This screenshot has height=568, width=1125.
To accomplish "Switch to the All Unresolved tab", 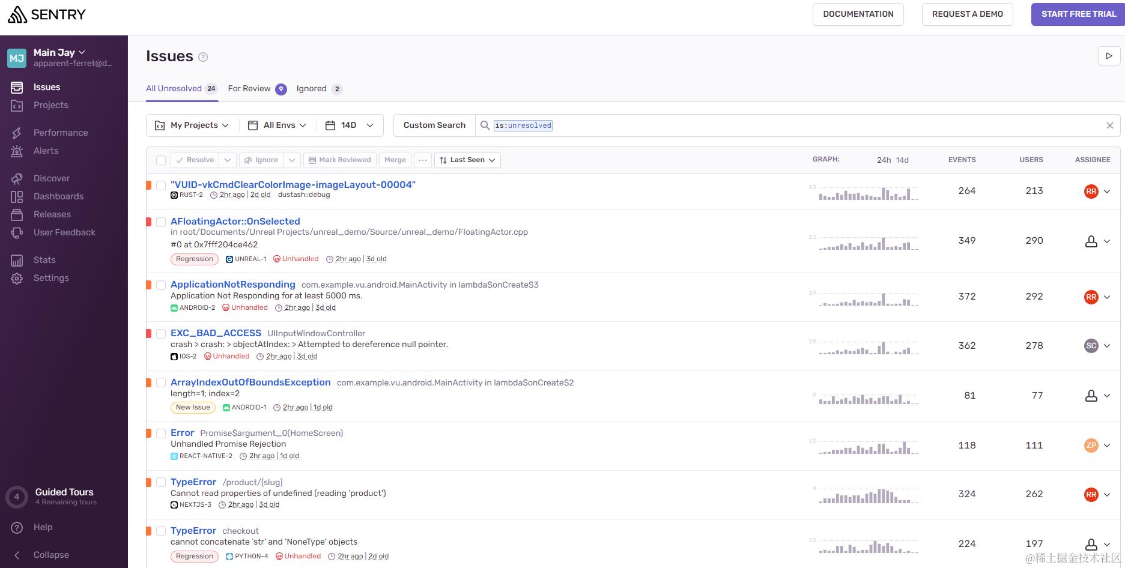I will pos(181,88).
